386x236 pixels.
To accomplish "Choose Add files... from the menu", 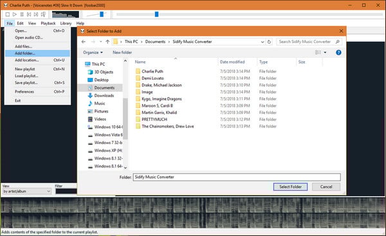I will (37, 46).
